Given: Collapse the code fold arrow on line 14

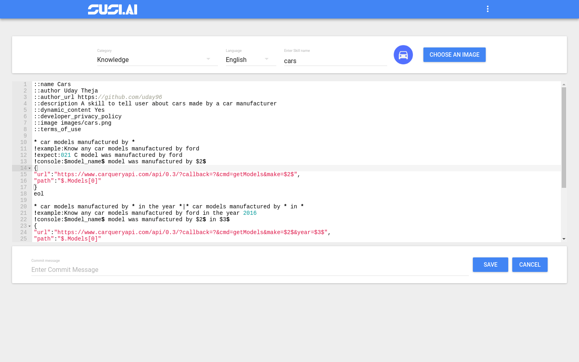Looking at the screenshot, I should [x=29, y=168].
